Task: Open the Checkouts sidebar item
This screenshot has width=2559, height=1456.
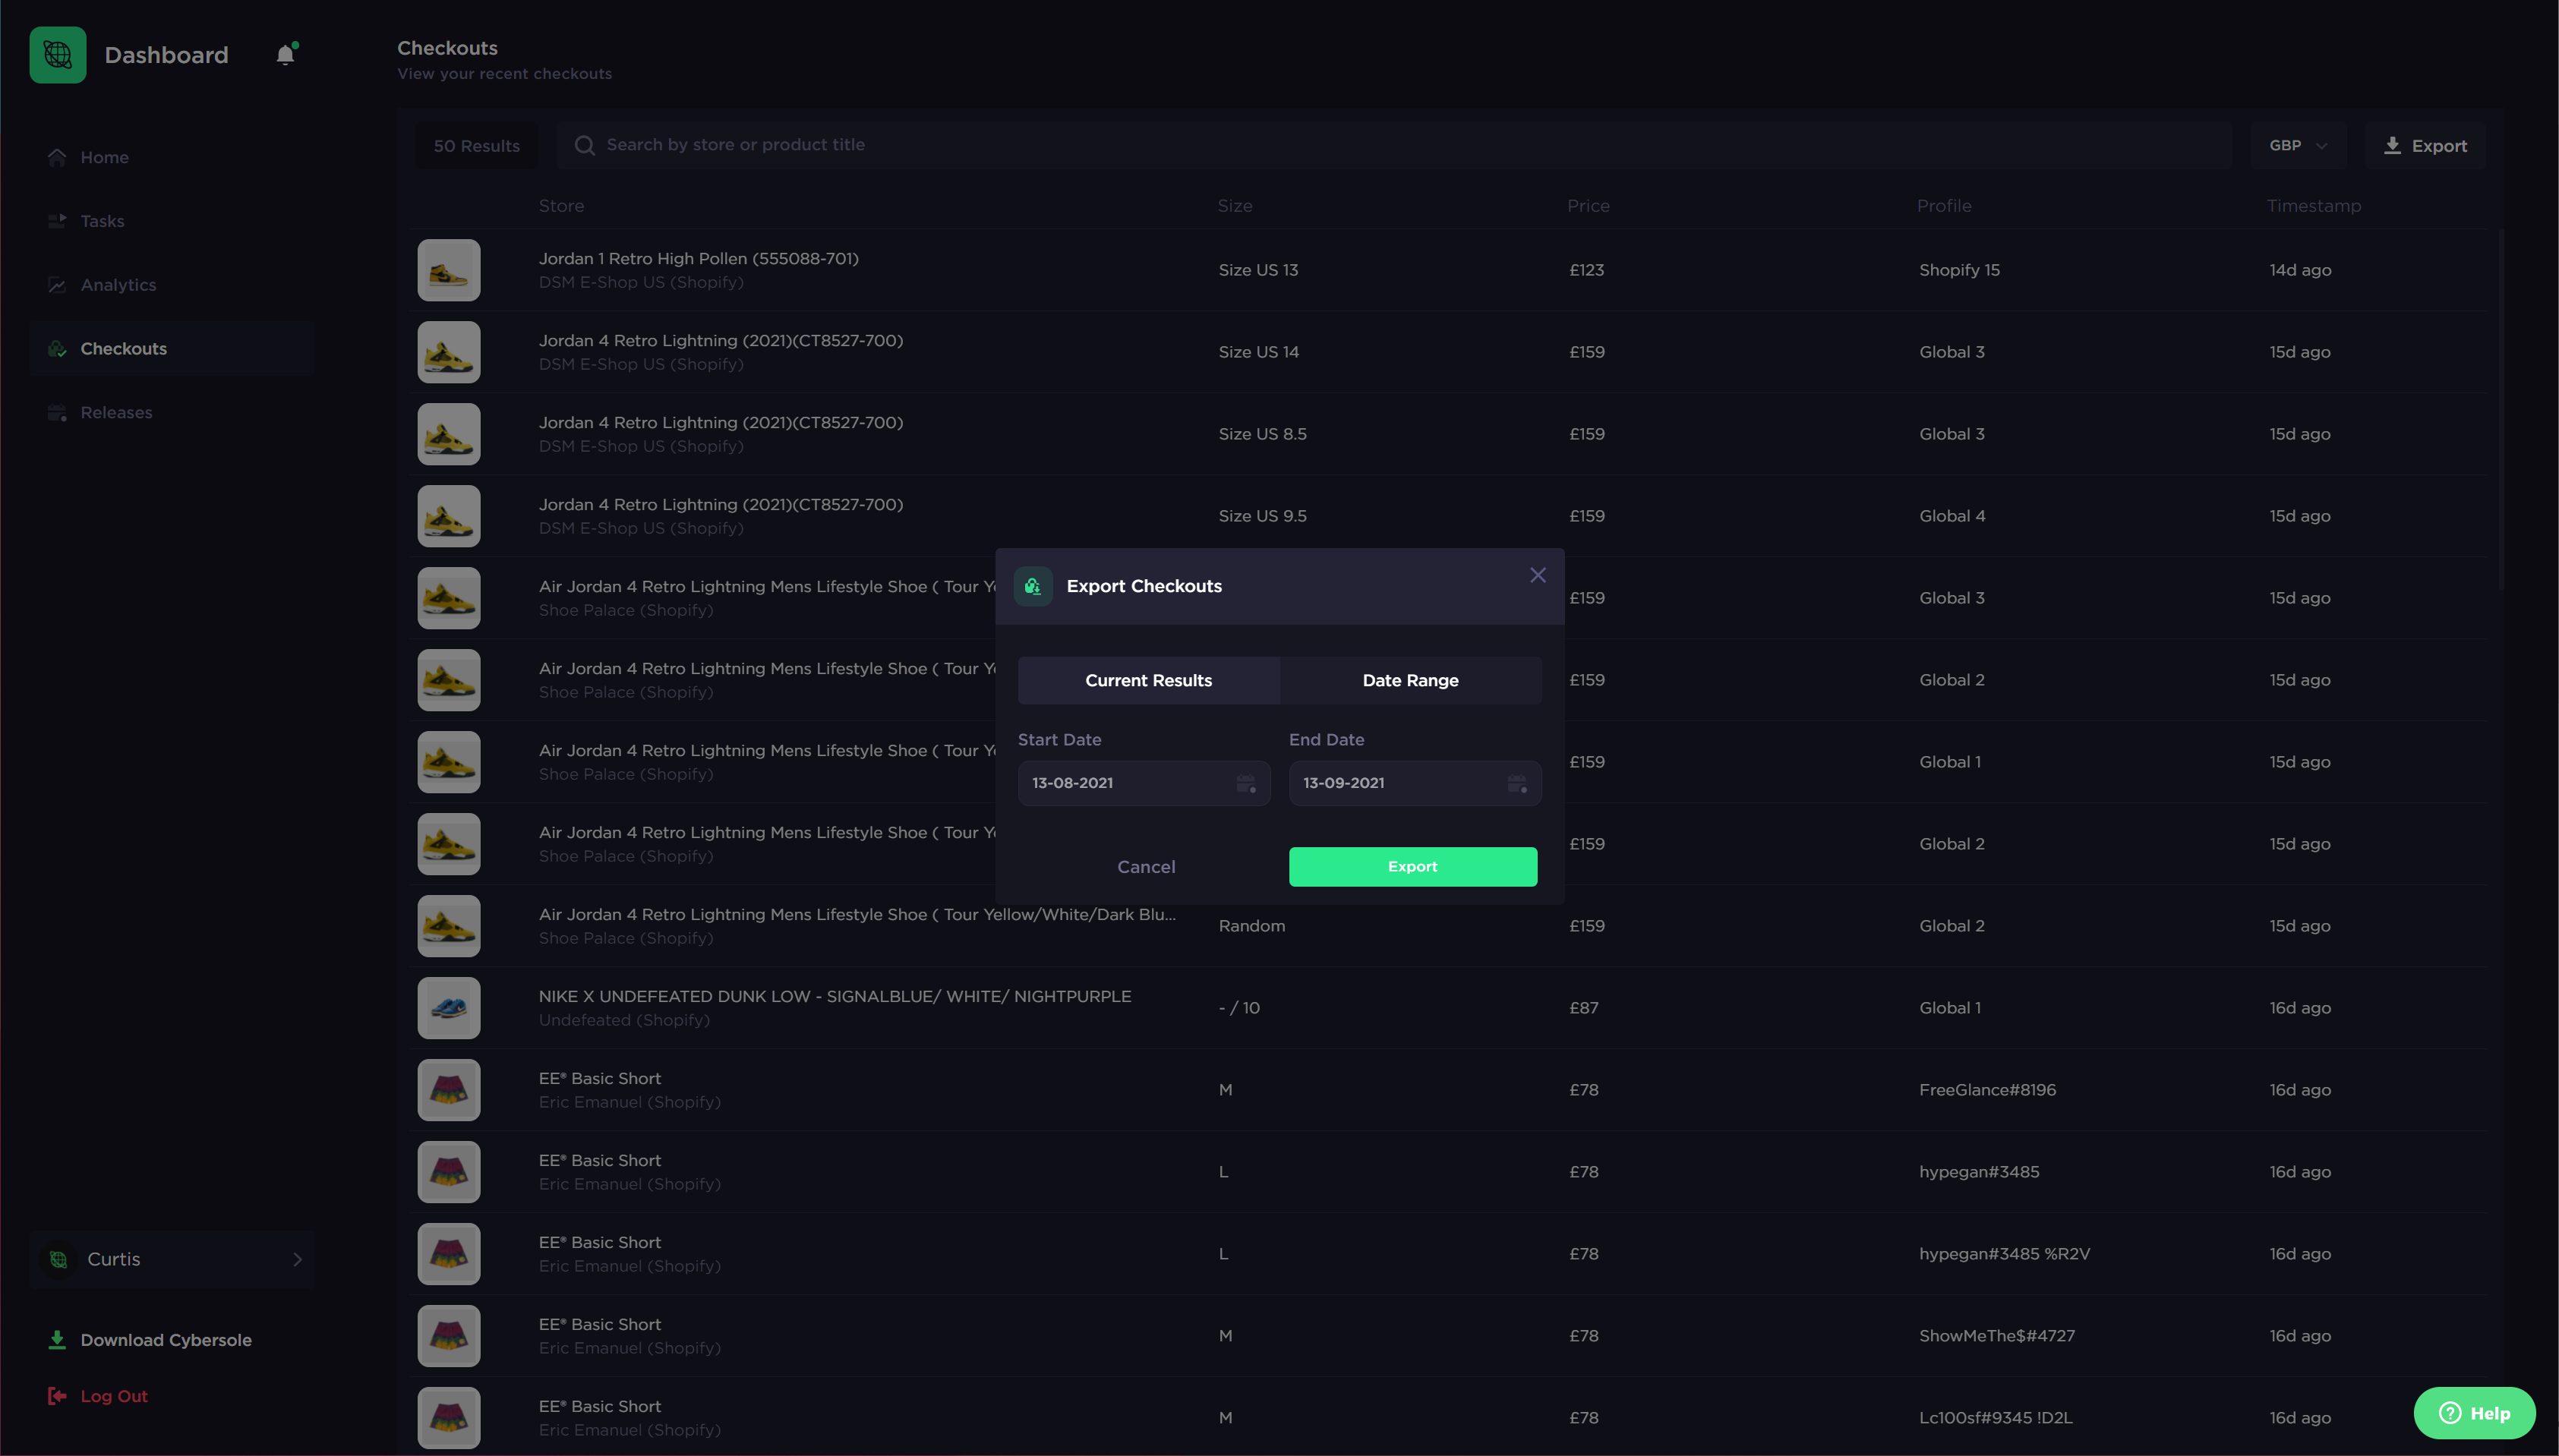Action: (171, 349)
